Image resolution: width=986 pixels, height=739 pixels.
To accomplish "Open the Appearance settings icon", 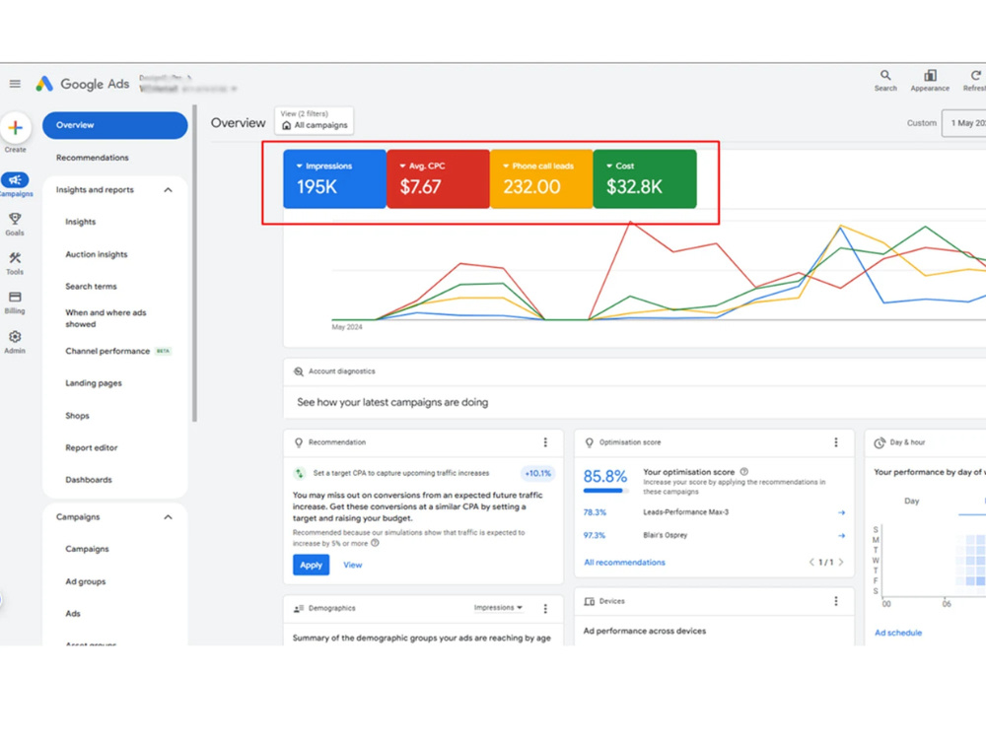I will [x=930, y=81].
